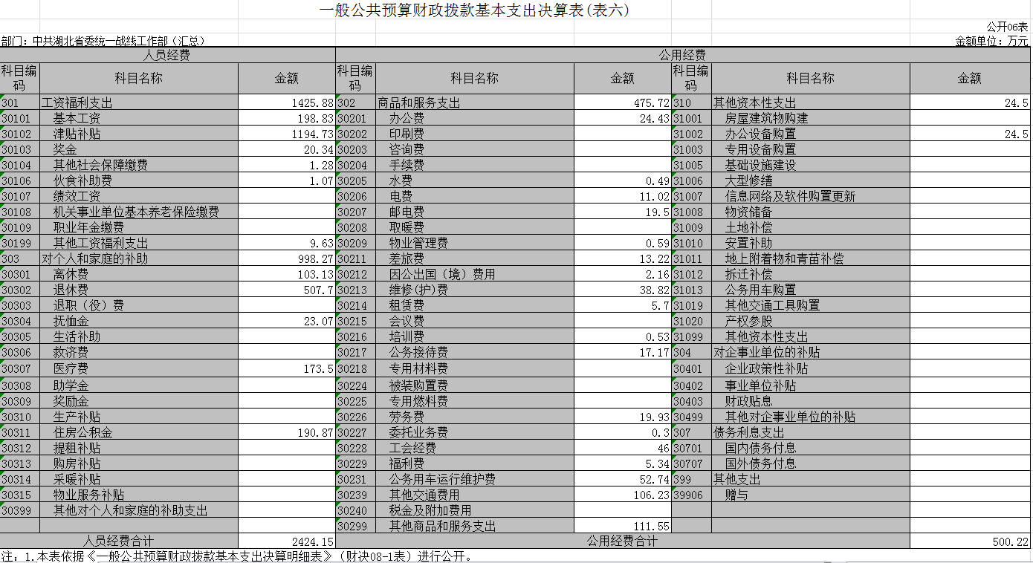Click code cell 39906
This screenshot has height=563, width=1033.
click(691, 495)
